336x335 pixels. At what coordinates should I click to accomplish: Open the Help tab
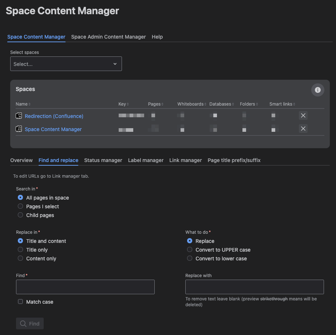[157, 37]
